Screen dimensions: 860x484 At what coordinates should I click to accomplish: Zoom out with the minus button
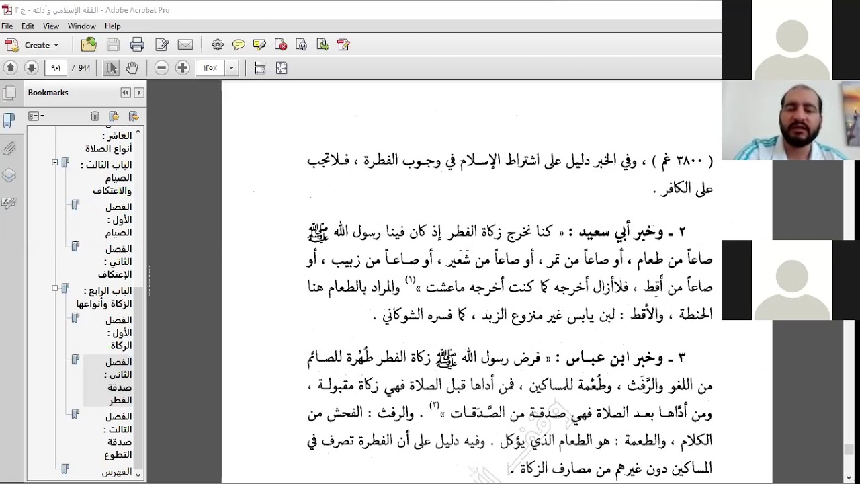point(161,67)
